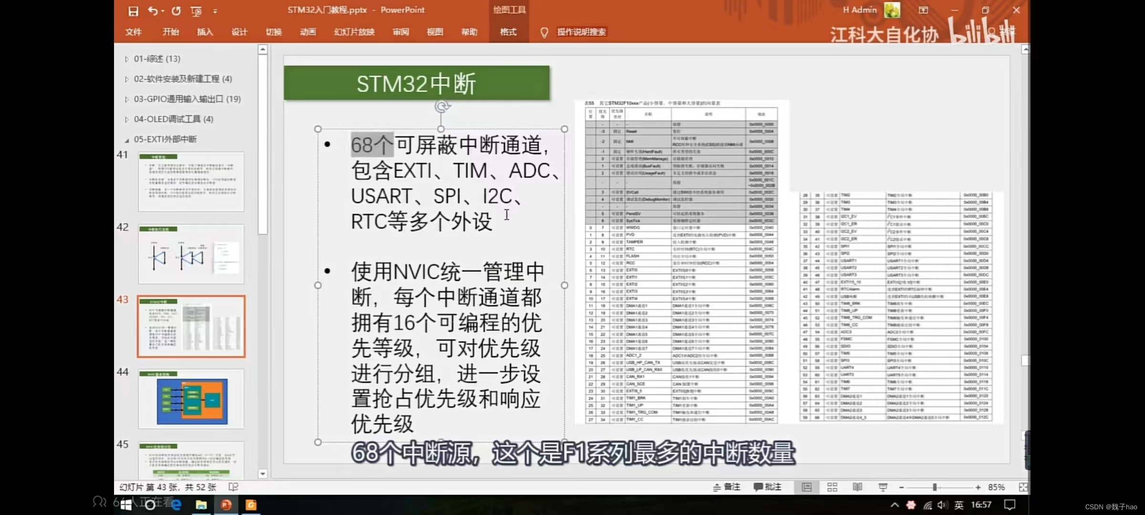
Task: Expand section 01-综述 (13)
Action: pos(126,59)
